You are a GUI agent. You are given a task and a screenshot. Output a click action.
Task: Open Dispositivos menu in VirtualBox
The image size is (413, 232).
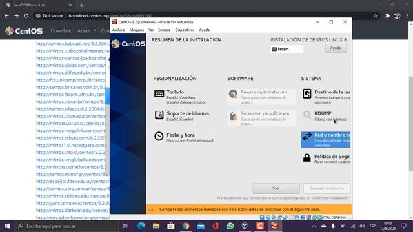click(x=185, y=30)
